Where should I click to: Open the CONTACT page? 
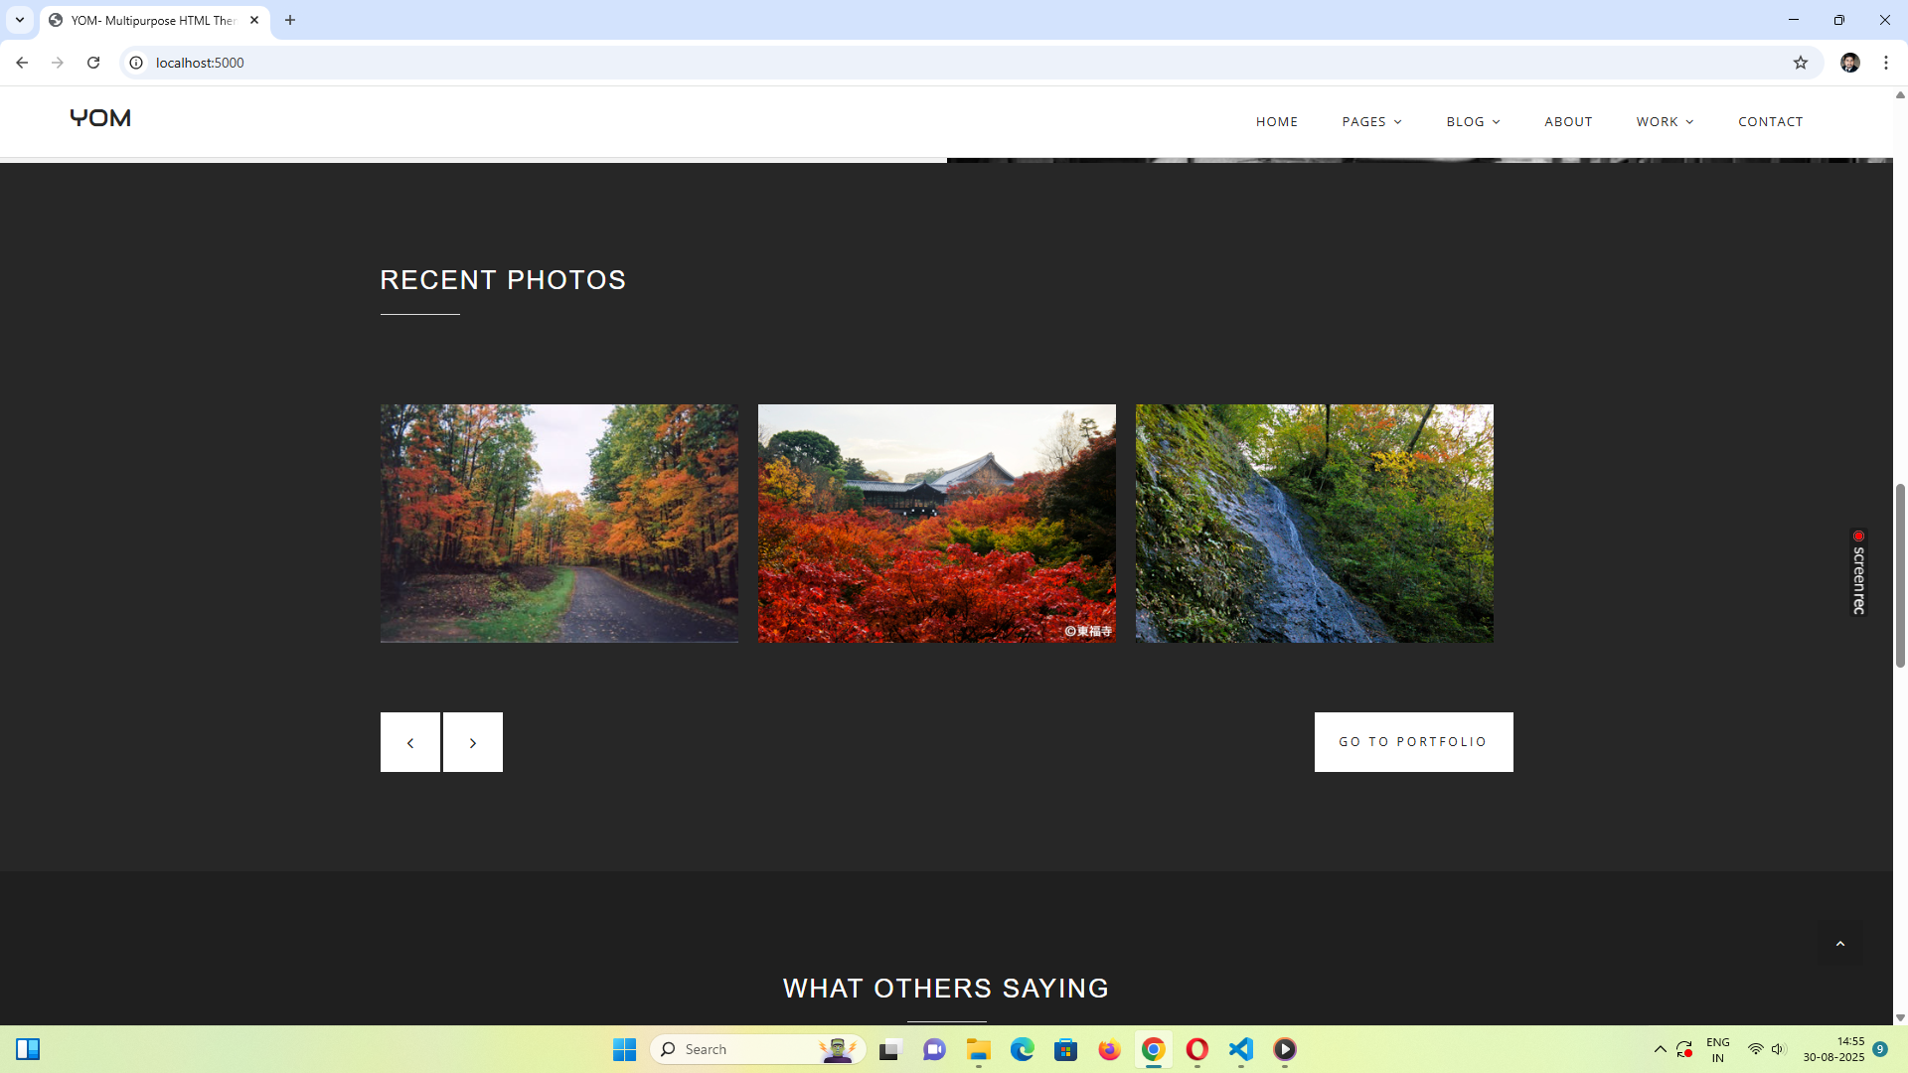[x=1770, y=121]
